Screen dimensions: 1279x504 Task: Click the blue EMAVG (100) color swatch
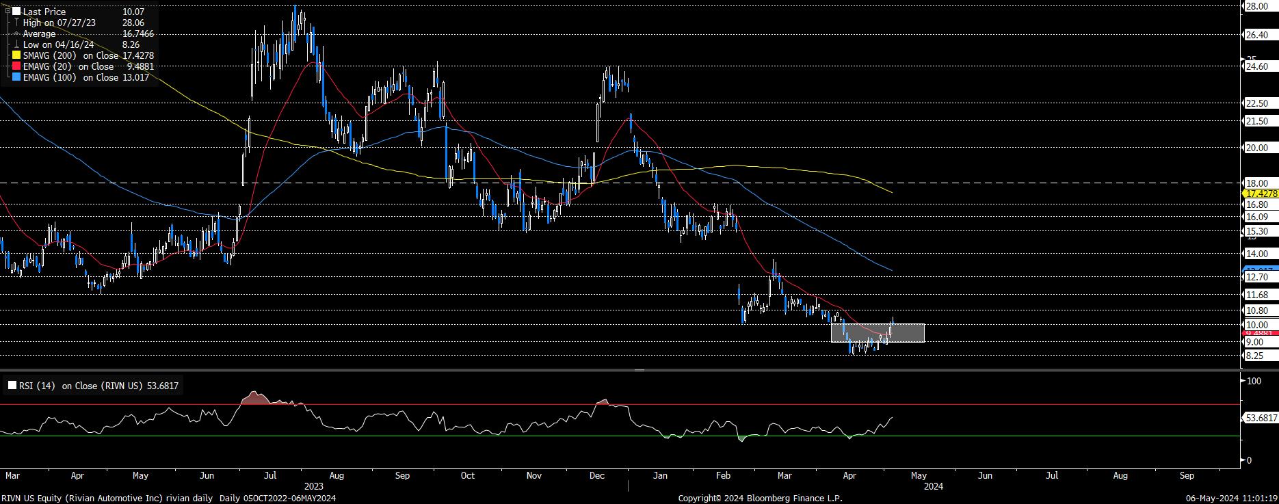pyautogui.click(x=16, y=77)
